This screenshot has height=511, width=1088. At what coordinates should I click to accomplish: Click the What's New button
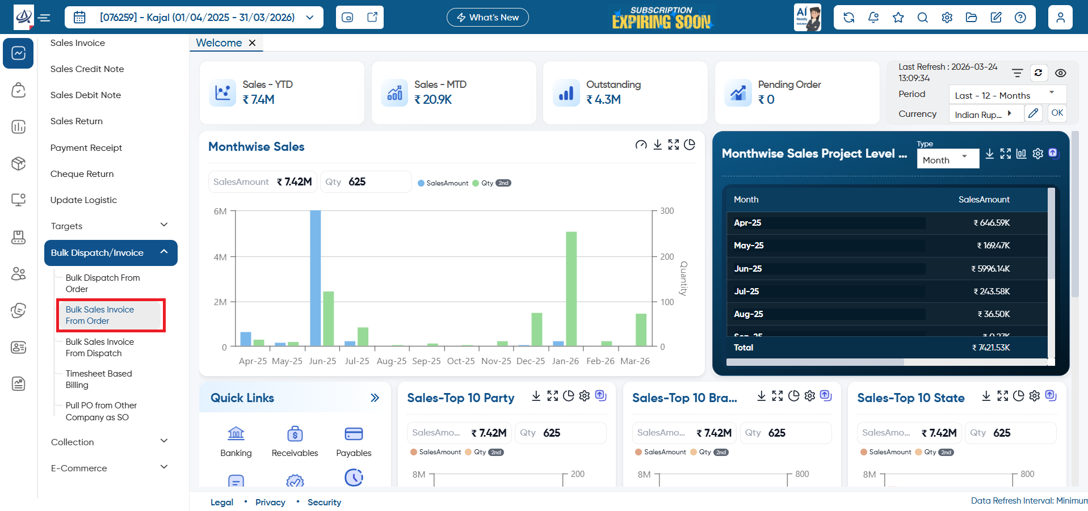click(488, 18)
